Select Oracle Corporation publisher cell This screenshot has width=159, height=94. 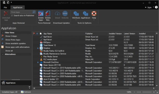pyautogui.click(x=92, y=79)
